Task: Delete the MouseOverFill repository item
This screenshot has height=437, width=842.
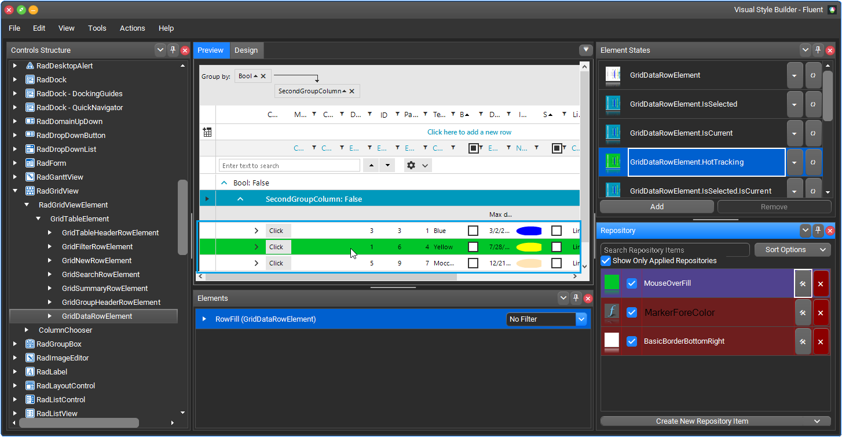Action: pos(821,283)
